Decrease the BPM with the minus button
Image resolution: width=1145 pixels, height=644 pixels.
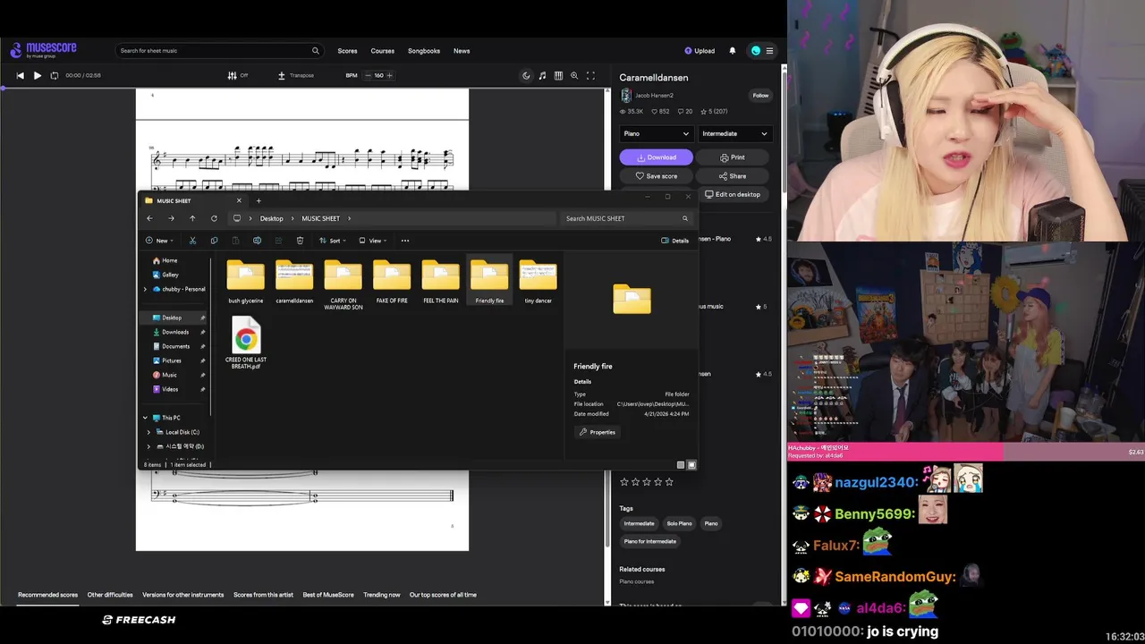[x=368, y=75]
